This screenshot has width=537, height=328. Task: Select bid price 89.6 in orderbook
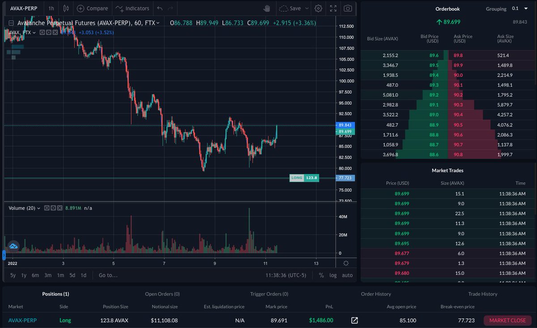[x=434, y=55]
